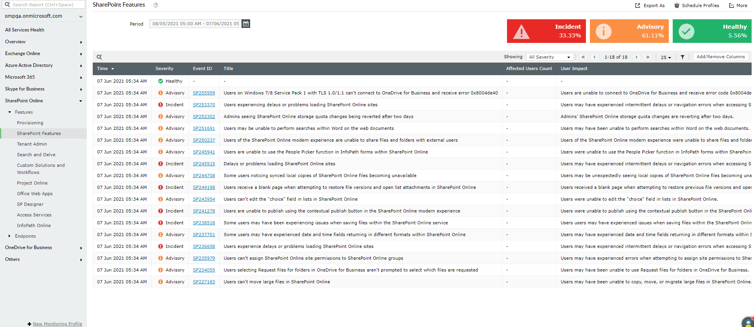Click the Add/Remove Columns button

(721, 57)
